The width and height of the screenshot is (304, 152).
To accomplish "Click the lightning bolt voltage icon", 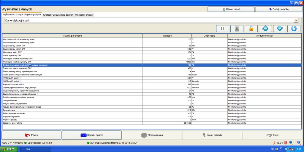I will tap(274, 143).
